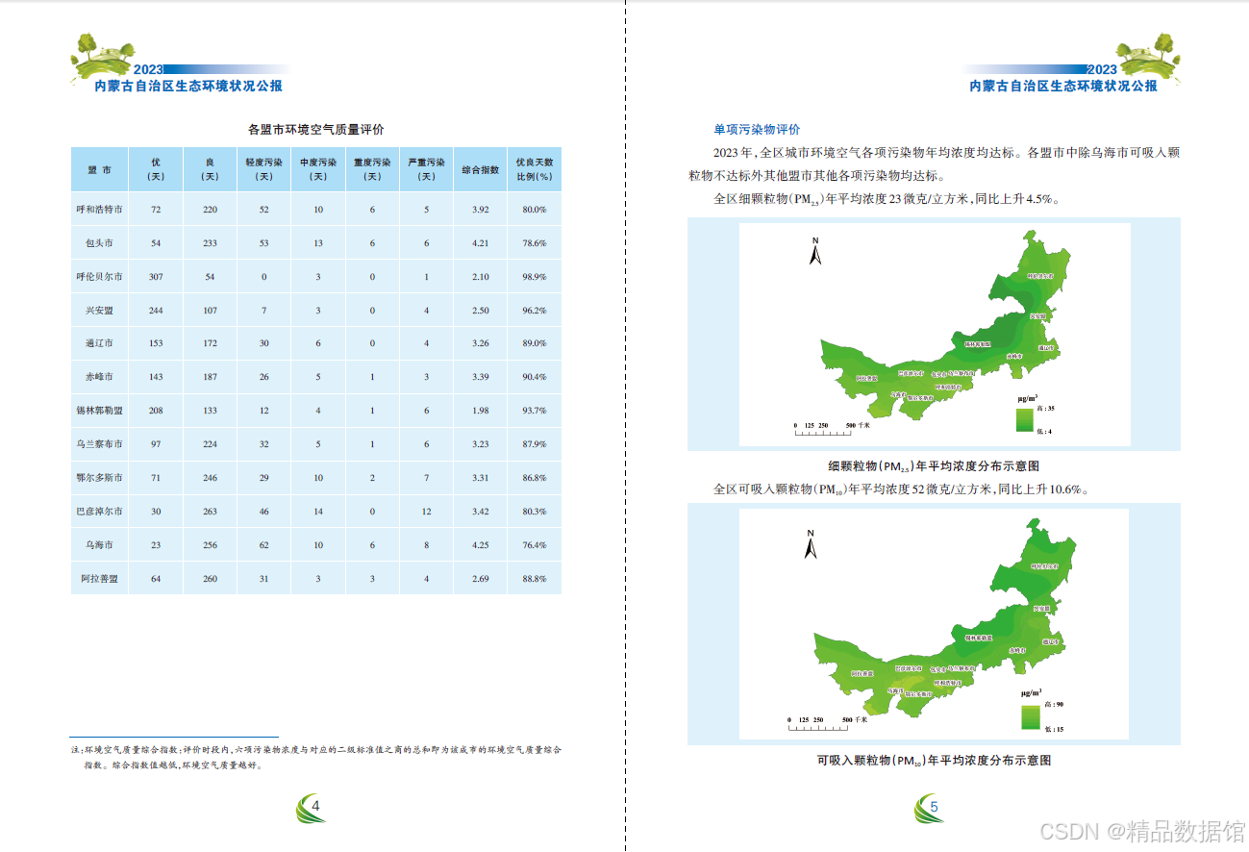The height and width of the screenshot is (852, 1249).
Task: Click the percentage 98.9%
Action: tap(535, 277)
